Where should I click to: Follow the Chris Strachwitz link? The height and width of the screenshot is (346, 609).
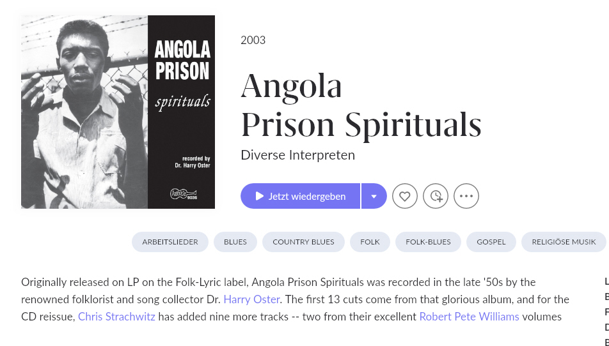(116, 317)
